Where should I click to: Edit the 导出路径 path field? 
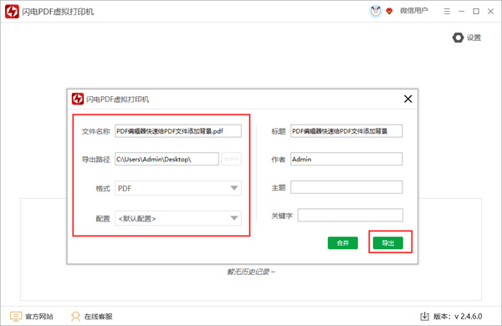166,159
